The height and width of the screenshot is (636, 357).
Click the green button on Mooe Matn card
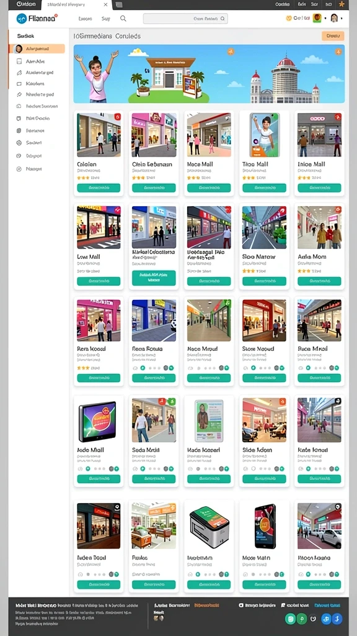coord(264,584)
